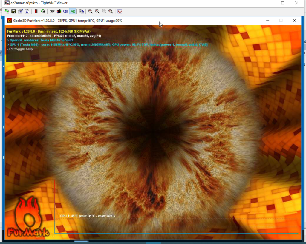The width and height of the screenshot is (306, 244).
Task: Pause the remote session with the red pause icon
Action: pos(36,11)
